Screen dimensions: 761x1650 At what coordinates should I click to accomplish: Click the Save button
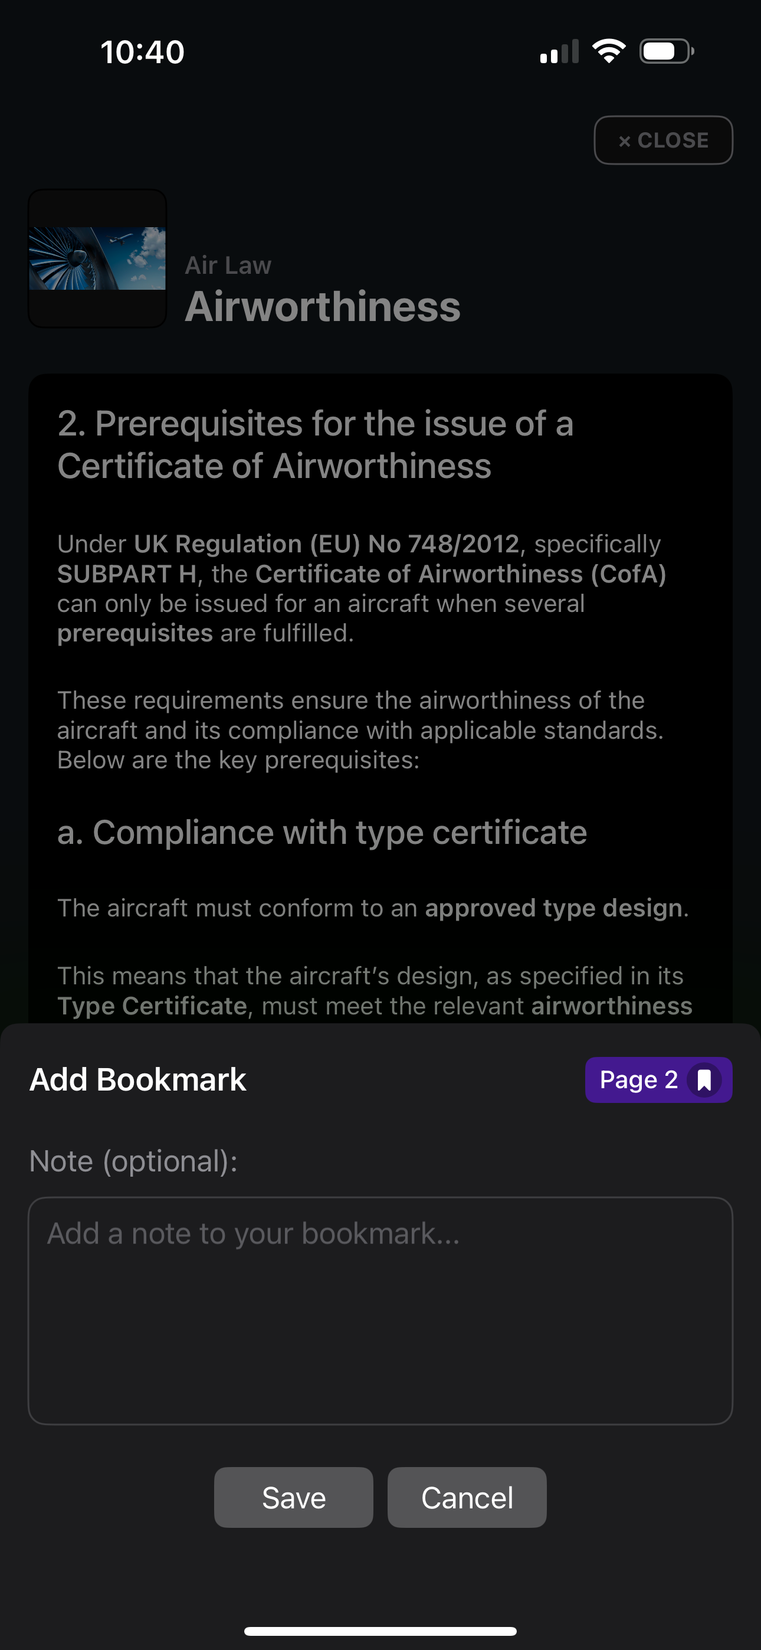click(293, 1498)
